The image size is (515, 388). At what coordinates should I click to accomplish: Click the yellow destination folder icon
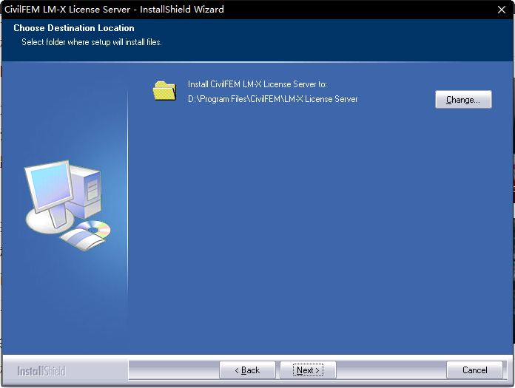point(164,90)
